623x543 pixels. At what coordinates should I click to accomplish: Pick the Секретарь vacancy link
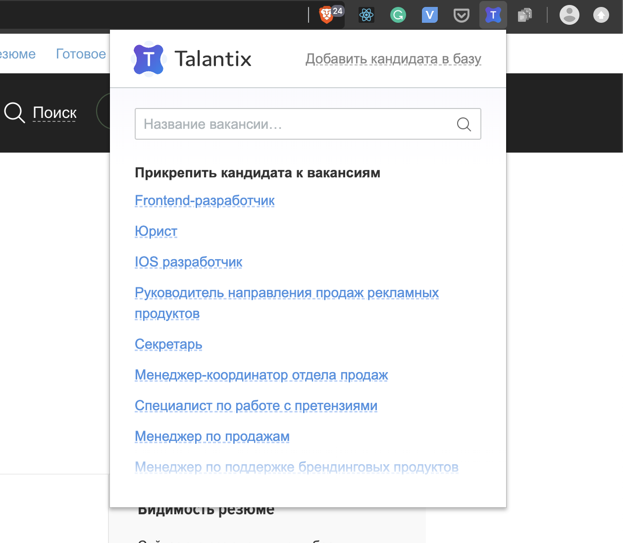click(x=168, y=344)
